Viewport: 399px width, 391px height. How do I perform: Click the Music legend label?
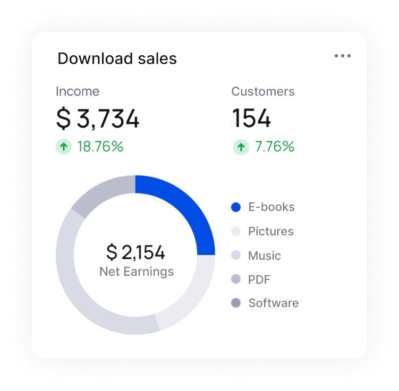click(265, 256)
